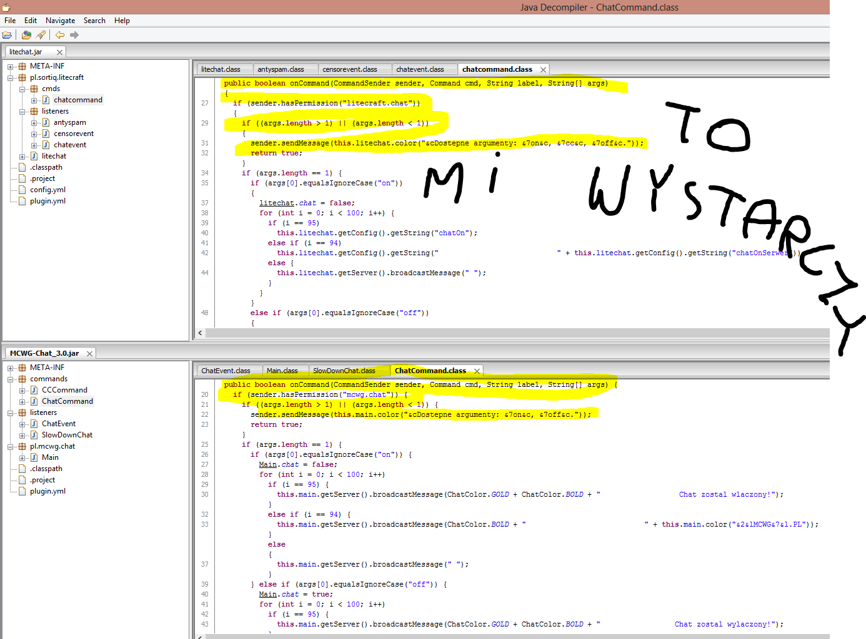Expand the chatevent class node

[34, 145]
